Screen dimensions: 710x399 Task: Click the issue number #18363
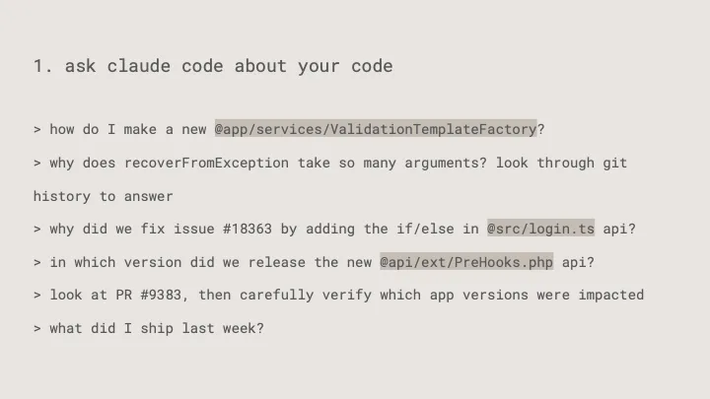point(248,229)
